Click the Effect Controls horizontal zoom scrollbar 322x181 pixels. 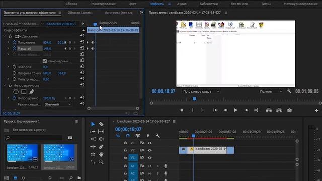(113, 108)
